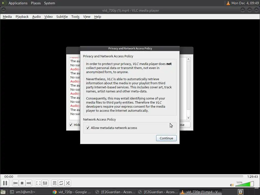Image resolution: width=260 pixels, height=195 pixels.
Task: Open the Applications system menu
Action: pyautogui.click(x=18, y=3)
